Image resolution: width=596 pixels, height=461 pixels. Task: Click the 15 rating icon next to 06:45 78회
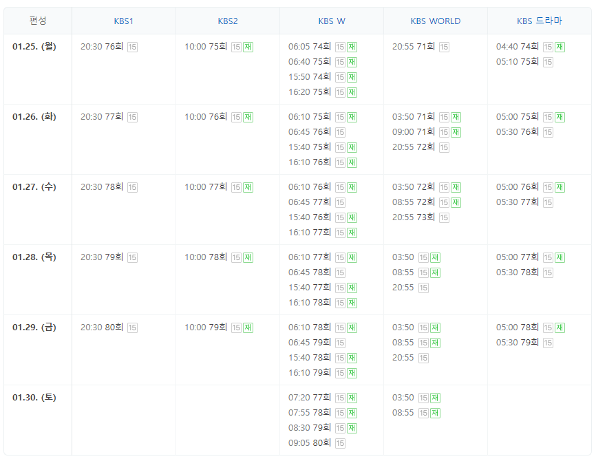coord(340,273)
